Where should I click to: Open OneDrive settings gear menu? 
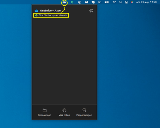coord(91,11)
